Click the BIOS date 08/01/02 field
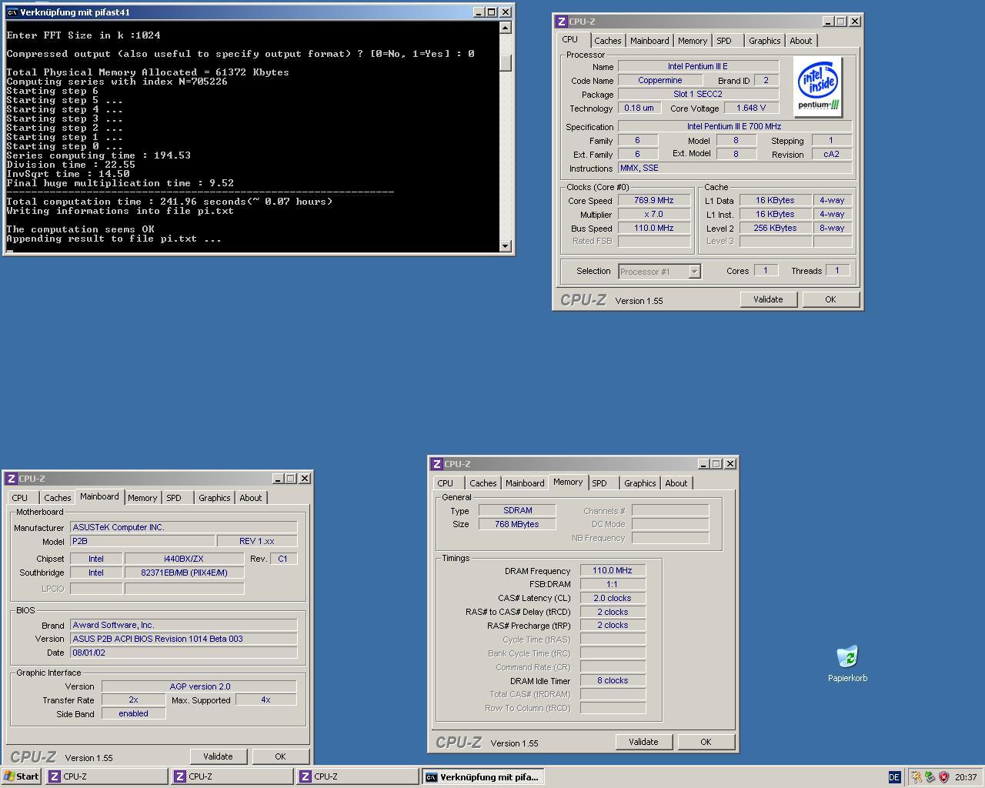This screenshot has width=985, height=788. pos(183,653)
